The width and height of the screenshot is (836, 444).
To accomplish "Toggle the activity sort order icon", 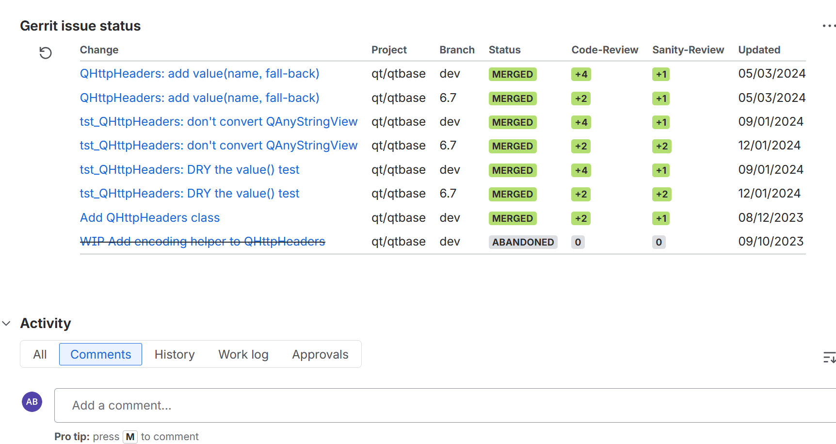I will 829,358.
